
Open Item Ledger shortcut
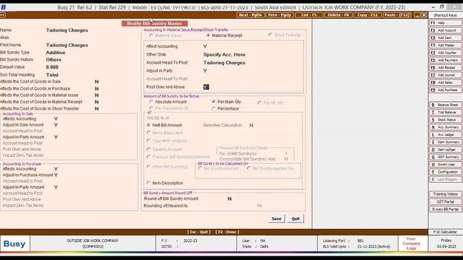446,149
